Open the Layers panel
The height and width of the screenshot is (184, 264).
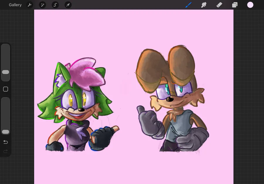pos(235,5)
